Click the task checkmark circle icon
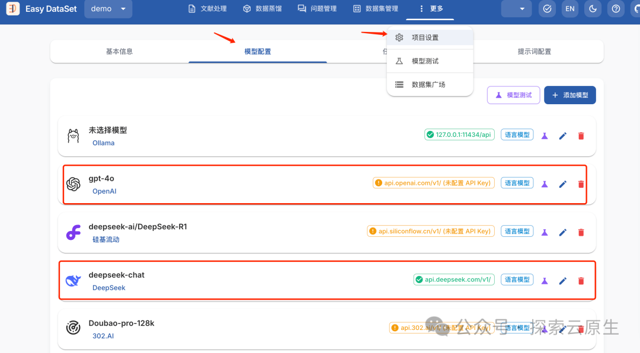Screen dimensions: 640x353 (x=548, y=8)
